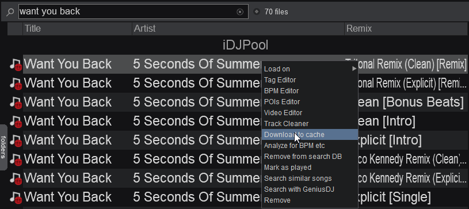Click the magnifier search icon

(x=10, y=12)
